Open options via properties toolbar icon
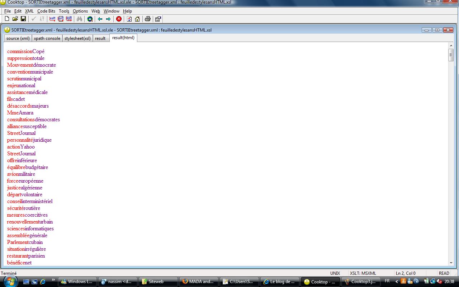The width and height of the screenshot is (459, 287). coord(158,19)
